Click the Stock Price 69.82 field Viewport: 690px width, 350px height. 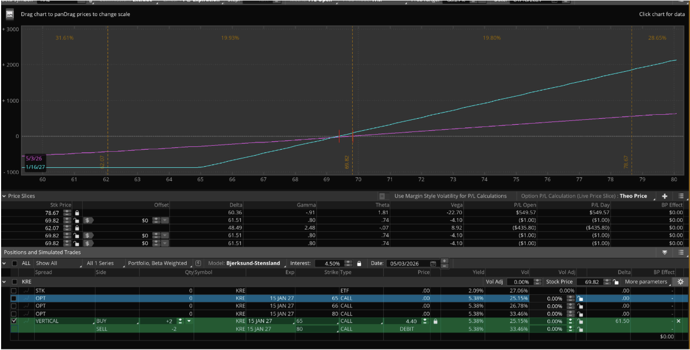click(x=590, y=282)
